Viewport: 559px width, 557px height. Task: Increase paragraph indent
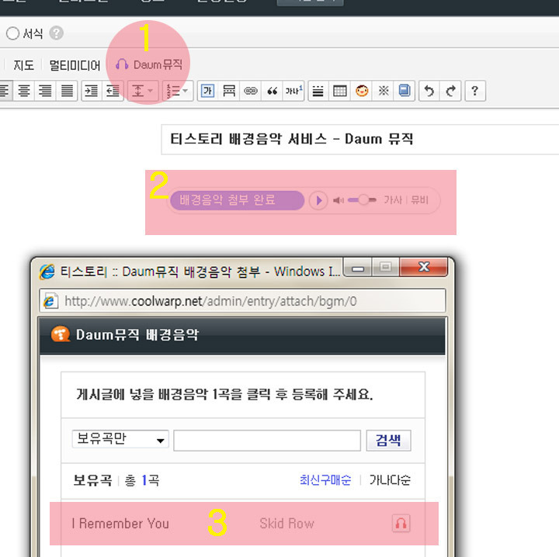[92, 91]
